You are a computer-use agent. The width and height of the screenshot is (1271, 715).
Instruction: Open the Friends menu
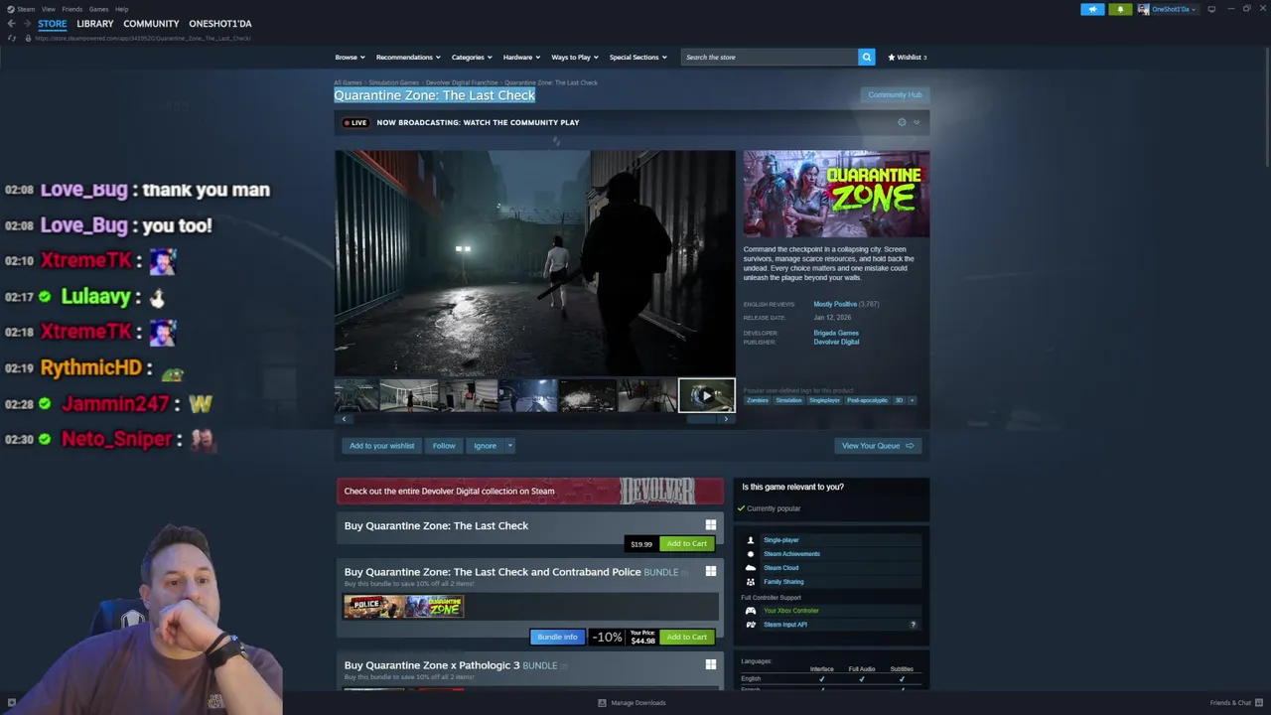point(71,9)
